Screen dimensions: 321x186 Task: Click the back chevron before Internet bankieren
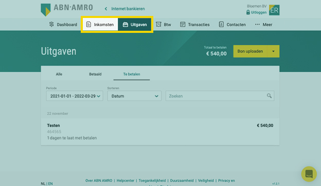(x=106, y=9)
